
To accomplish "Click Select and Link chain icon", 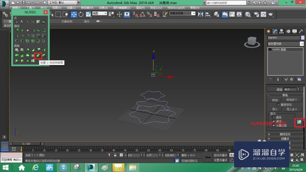I will point(5,14).
